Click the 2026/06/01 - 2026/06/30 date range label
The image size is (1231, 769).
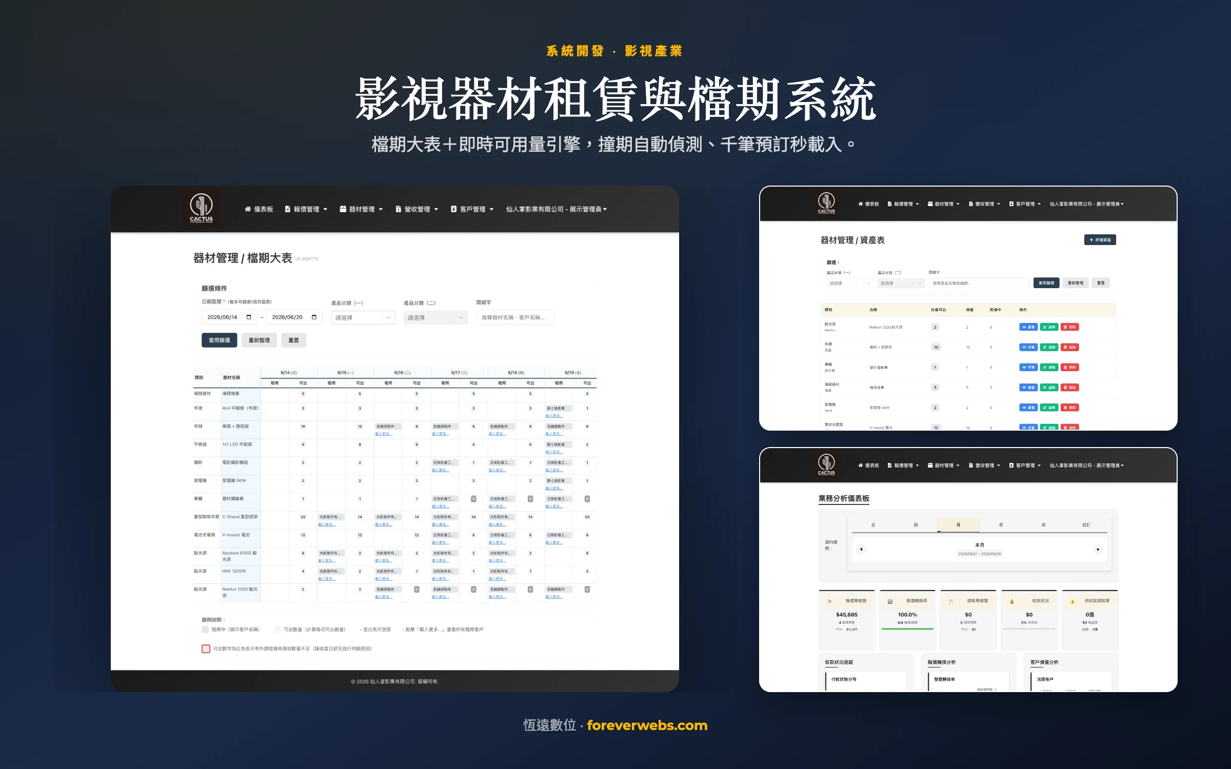[x=979, y=554]
